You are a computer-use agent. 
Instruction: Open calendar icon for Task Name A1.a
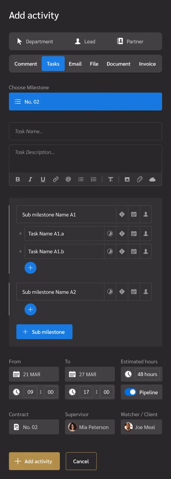[x=134, y=234]
